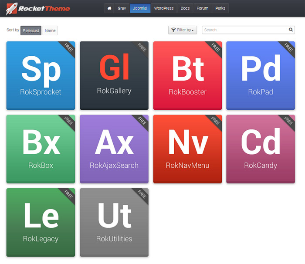Click the search magnifier icon
Image resolution: width=305 pixels, height=264 pixels.
(x=291, y=30)
